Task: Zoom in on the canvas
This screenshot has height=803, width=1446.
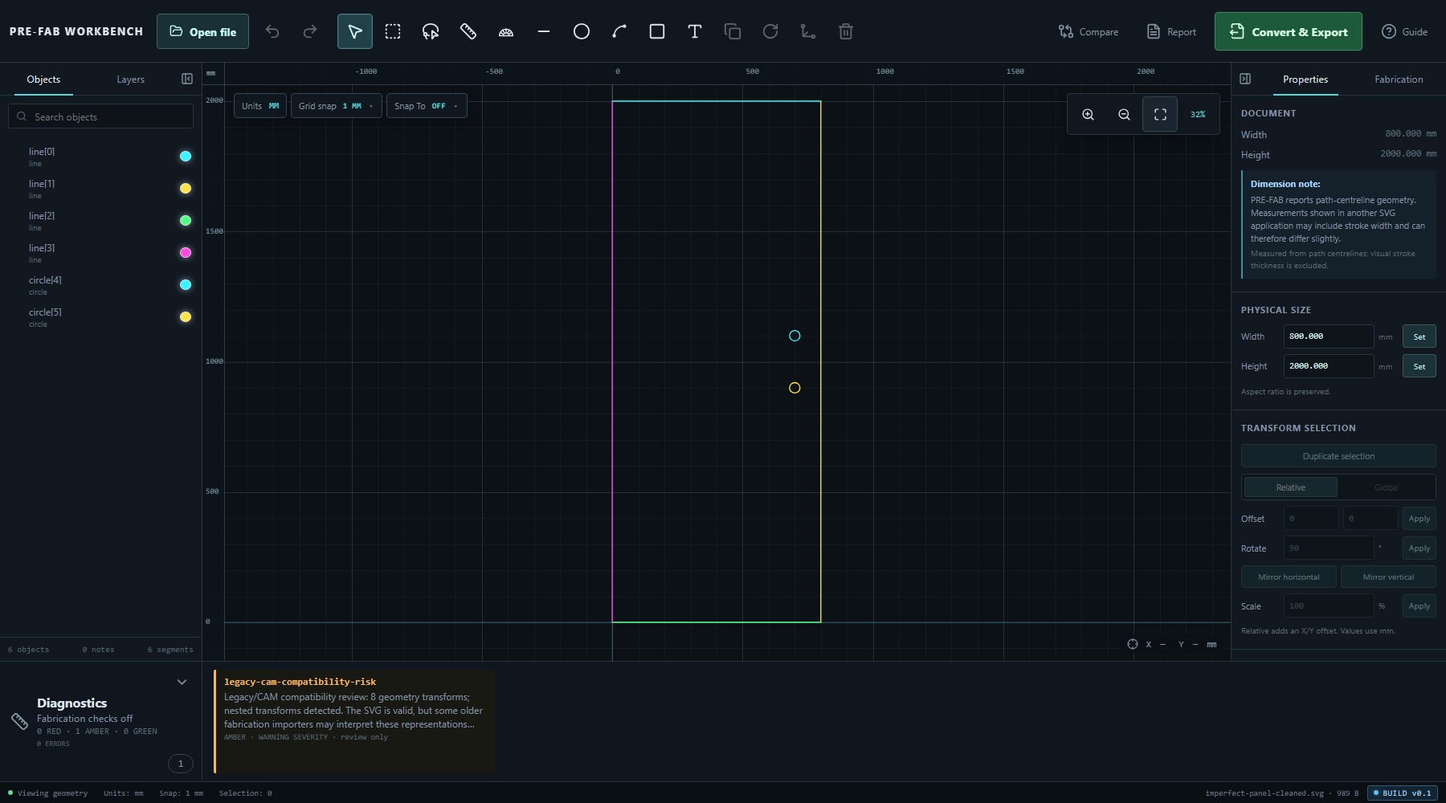Action: point(1088,114)
